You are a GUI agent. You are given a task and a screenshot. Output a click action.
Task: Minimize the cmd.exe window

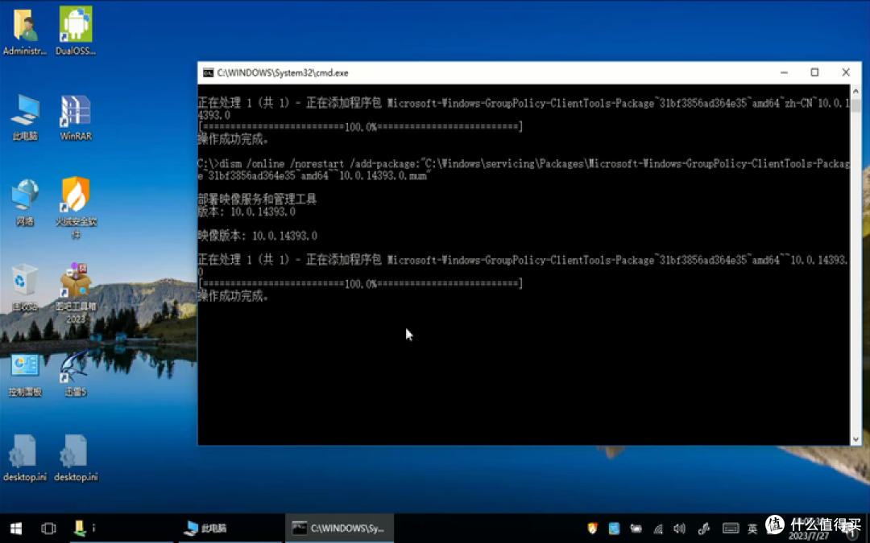(784, 72)
